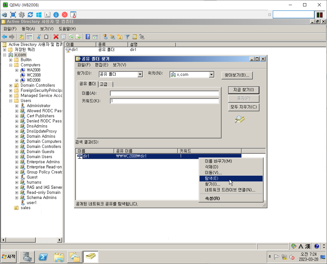This screenshot has height=264, width=327.
Task: Click the cut scissors icon
Action: click(39, 37)
